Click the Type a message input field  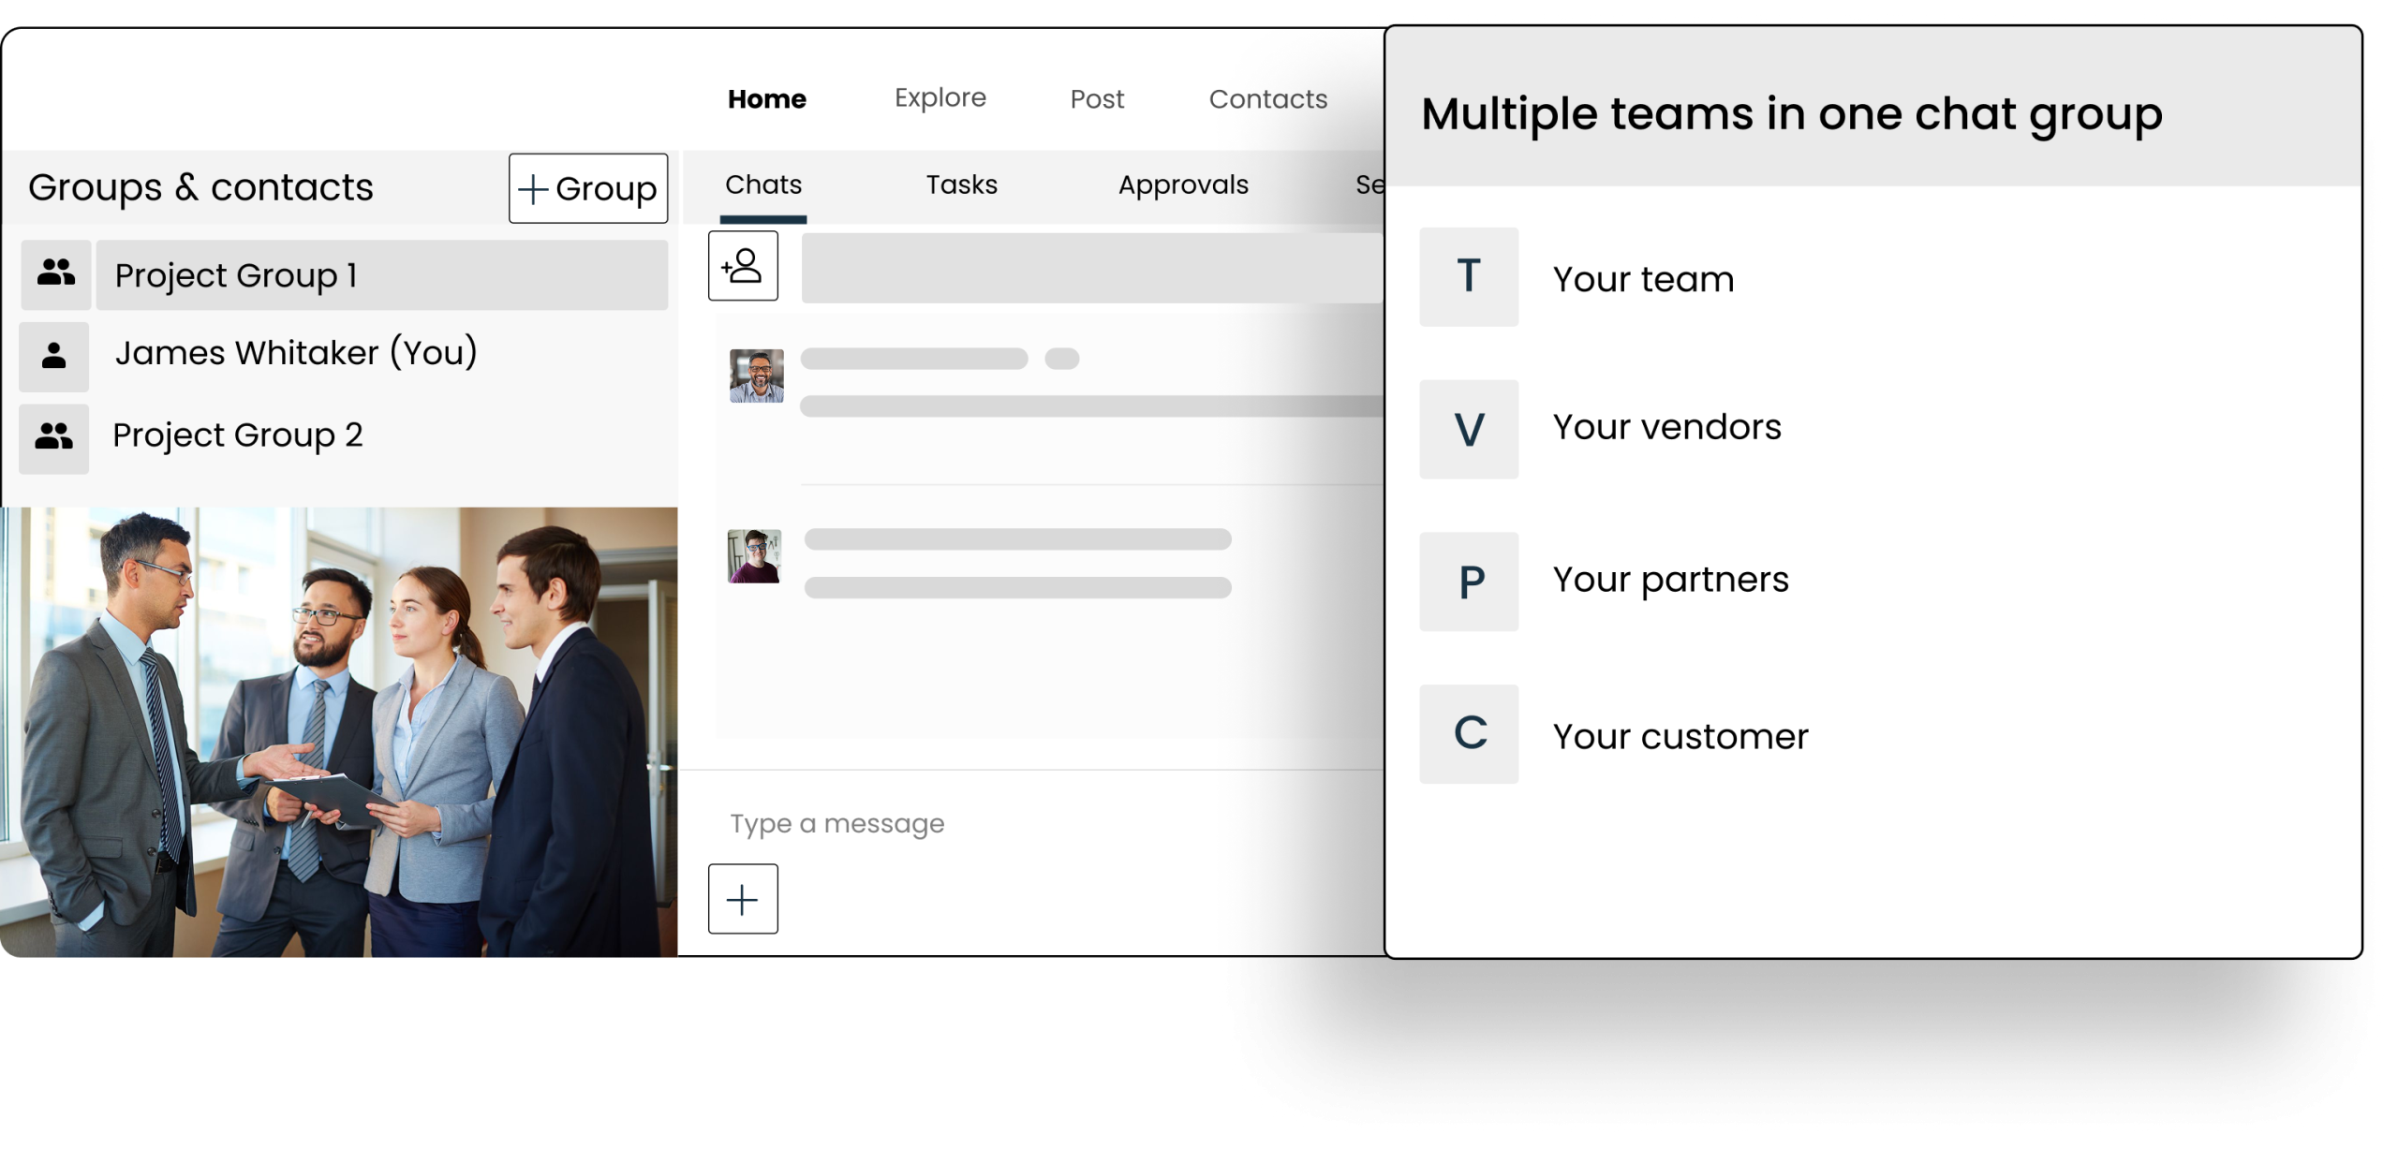836,823
